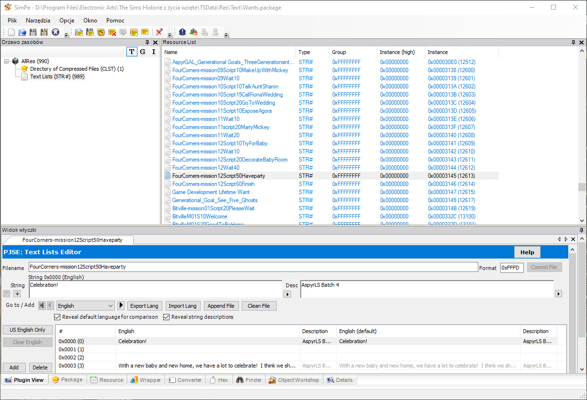Click the red pushpin toolbar icon
This screenshot has width=587, height=400.
[x=159, y=32]
